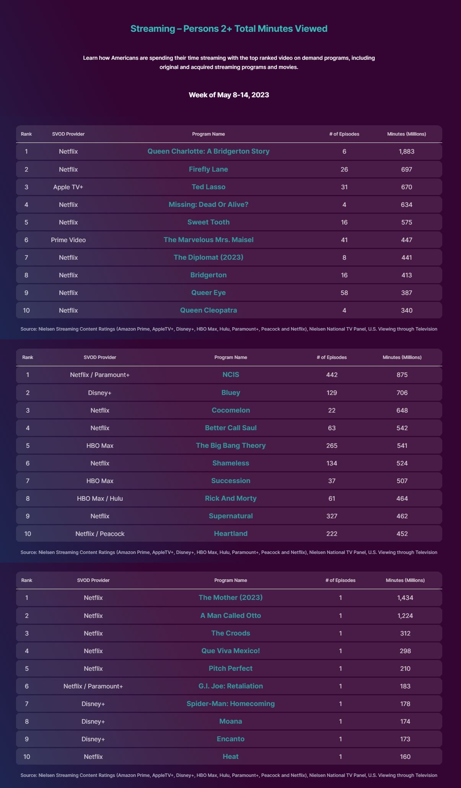Open the Spider-Man: Homecoming movie link
Viewport: 461px width, 788px height.
231,704
